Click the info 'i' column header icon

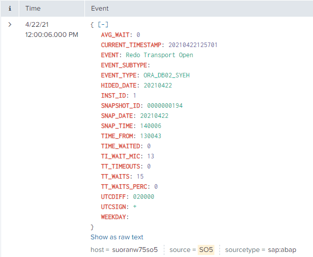click(x=10, y=9)
